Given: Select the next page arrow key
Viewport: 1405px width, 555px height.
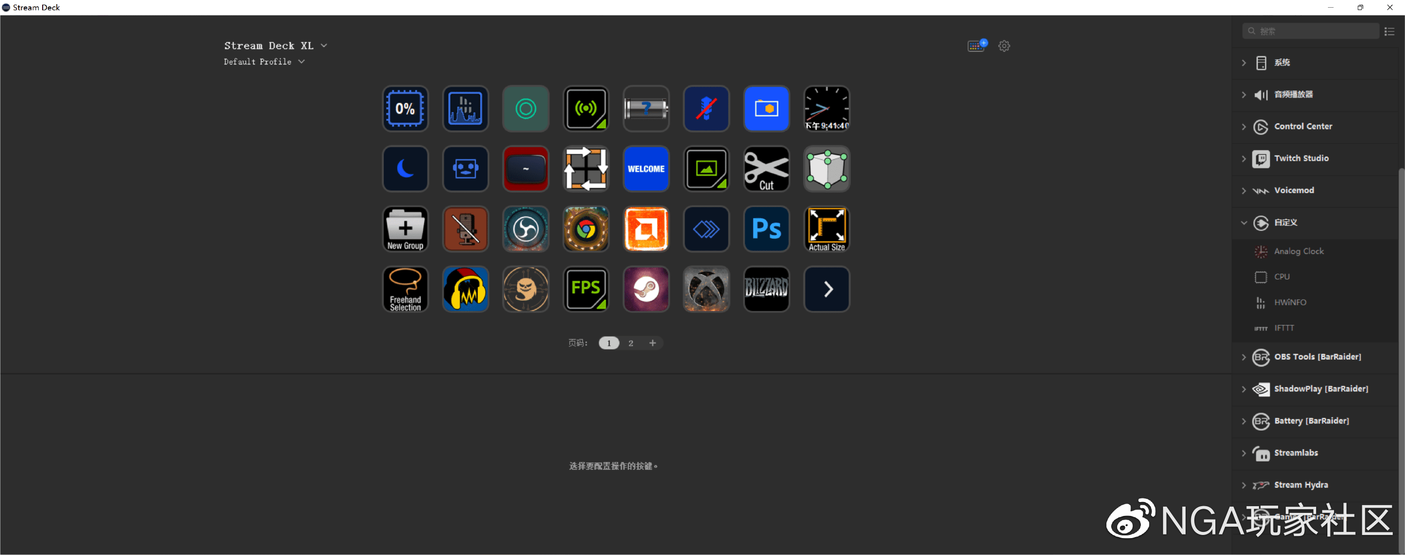Looking at the screenshot, I should coord(827,289).
